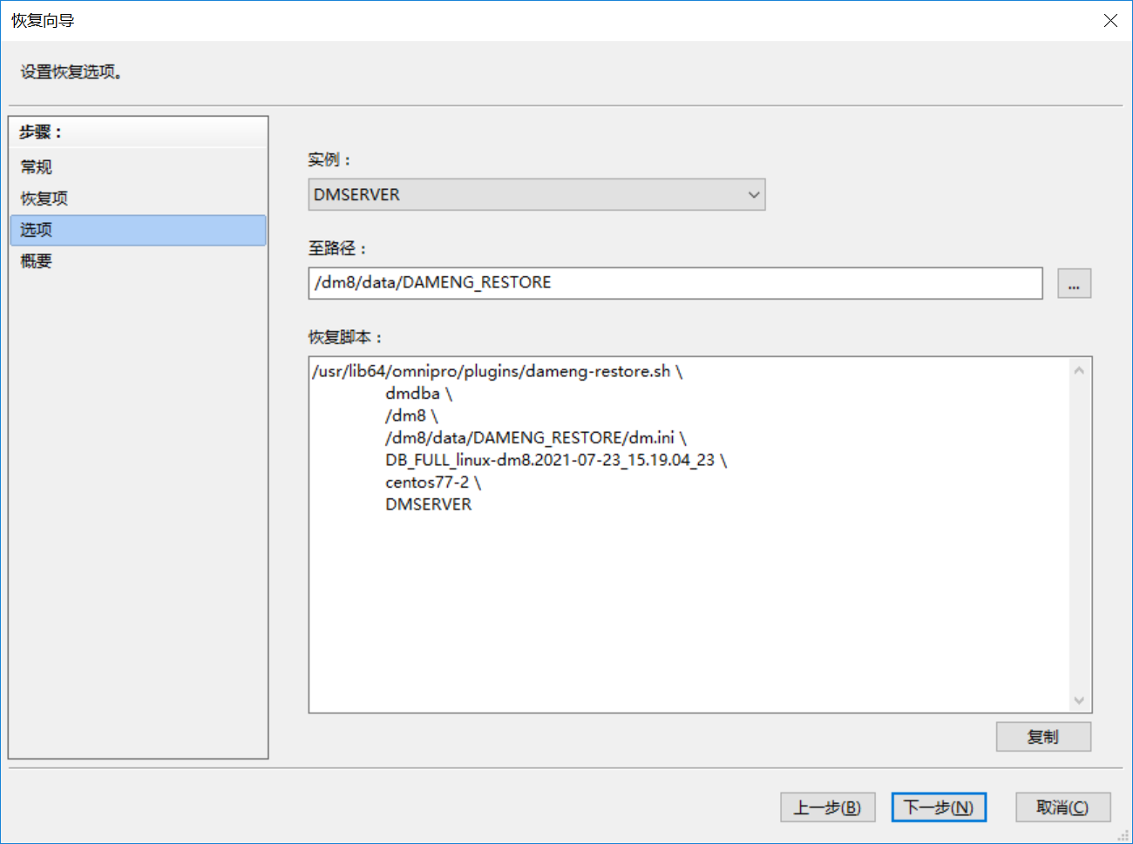The width and height of the screenshot is (1133, 844).
Task: Place the cursor on the centos77-2 script line
Action: (432, 483)
